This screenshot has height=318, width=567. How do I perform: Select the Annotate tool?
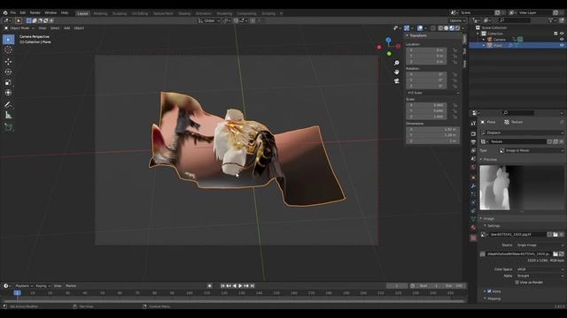pos(8,104)
